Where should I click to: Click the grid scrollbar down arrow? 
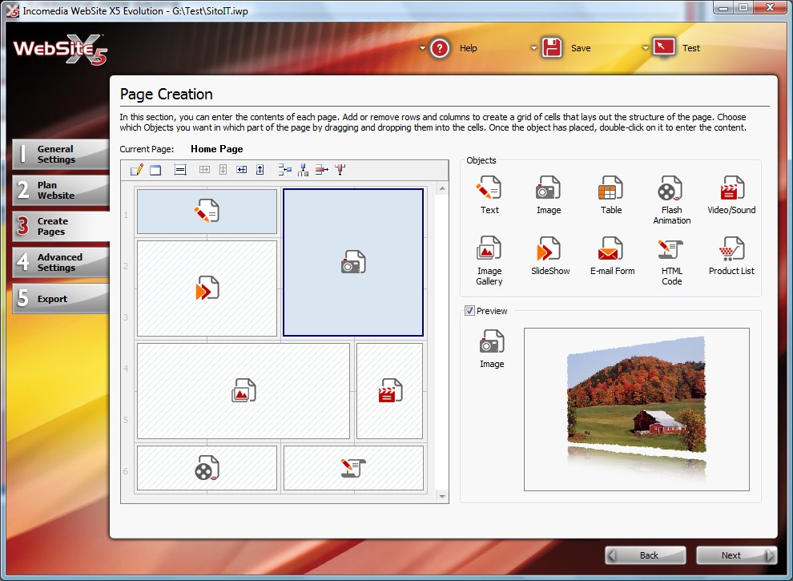(x=442, y=497)
